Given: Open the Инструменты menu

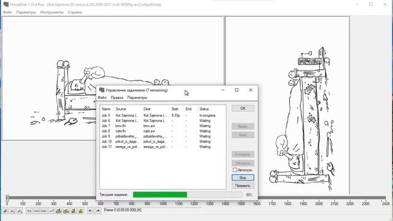Looking at the screenshot, I should [52, 12].
